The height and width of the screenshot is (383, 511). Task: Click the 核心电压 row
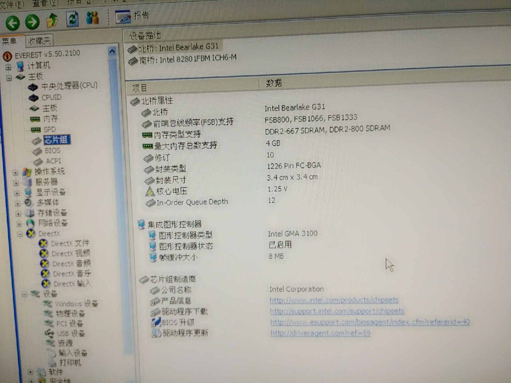point(216,190)
